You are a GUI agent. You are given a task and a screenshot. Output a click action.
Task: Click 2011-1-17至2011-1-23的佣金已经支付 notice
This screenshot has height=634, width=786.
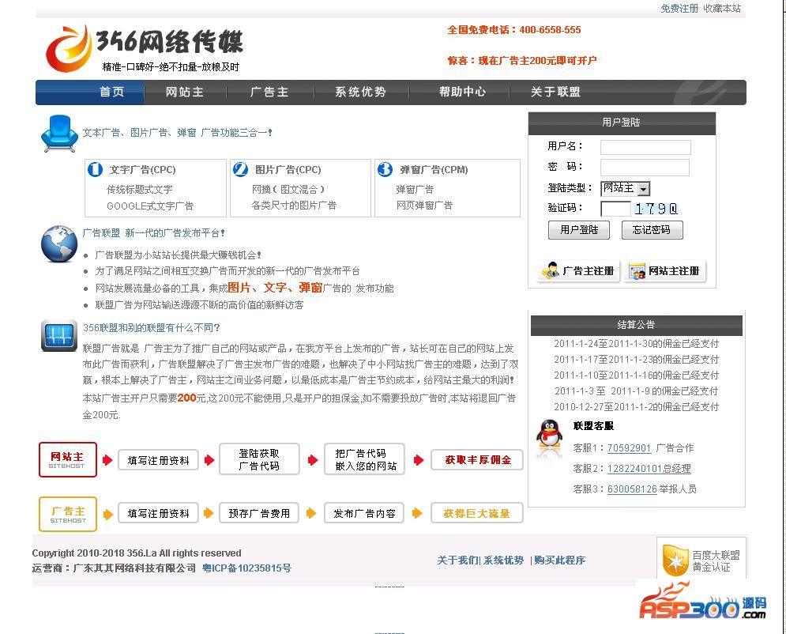click(x=636, y=360)
